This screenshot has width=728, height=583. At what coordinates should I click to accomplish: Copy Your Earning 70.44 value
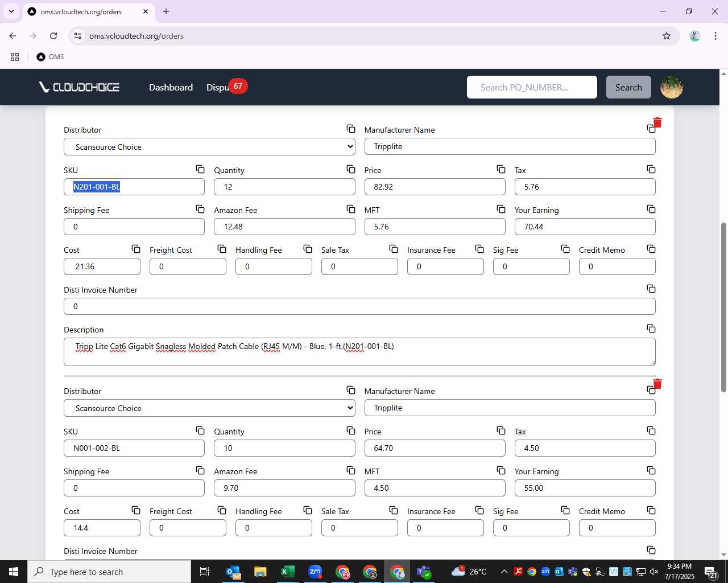click(x=651, y=209)
